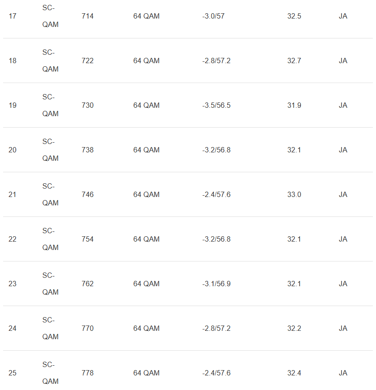The image size is (376, 390).
Task: Click frequency 746
Action: 87,195
